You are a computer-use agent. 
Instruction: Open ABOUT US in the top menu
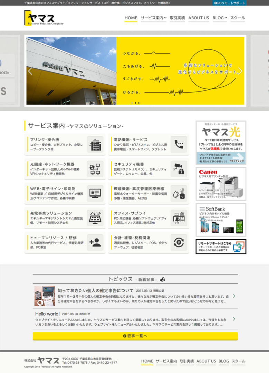199,18
